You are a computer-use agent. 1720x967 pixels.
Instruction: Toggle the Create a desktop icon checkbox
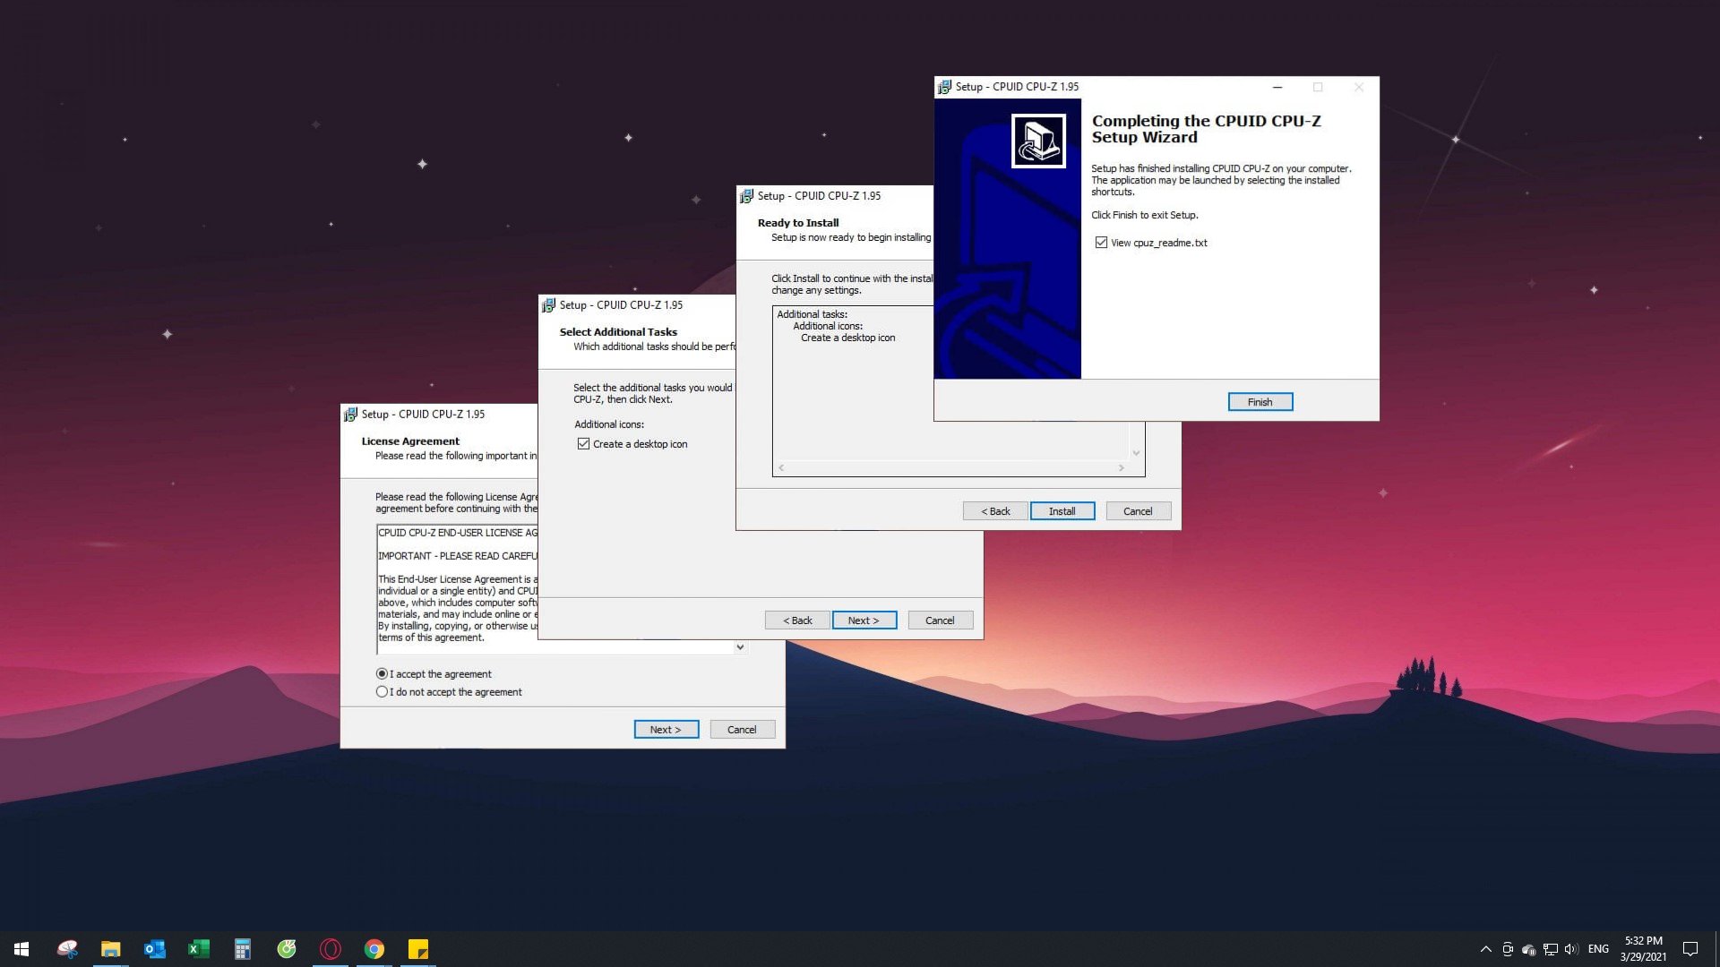coord(583,444)
